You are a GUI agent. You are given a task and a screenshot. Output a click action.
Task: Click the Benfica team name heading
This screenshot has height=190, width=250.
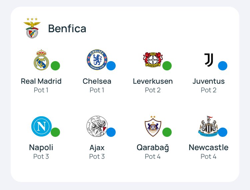[67, 29]
